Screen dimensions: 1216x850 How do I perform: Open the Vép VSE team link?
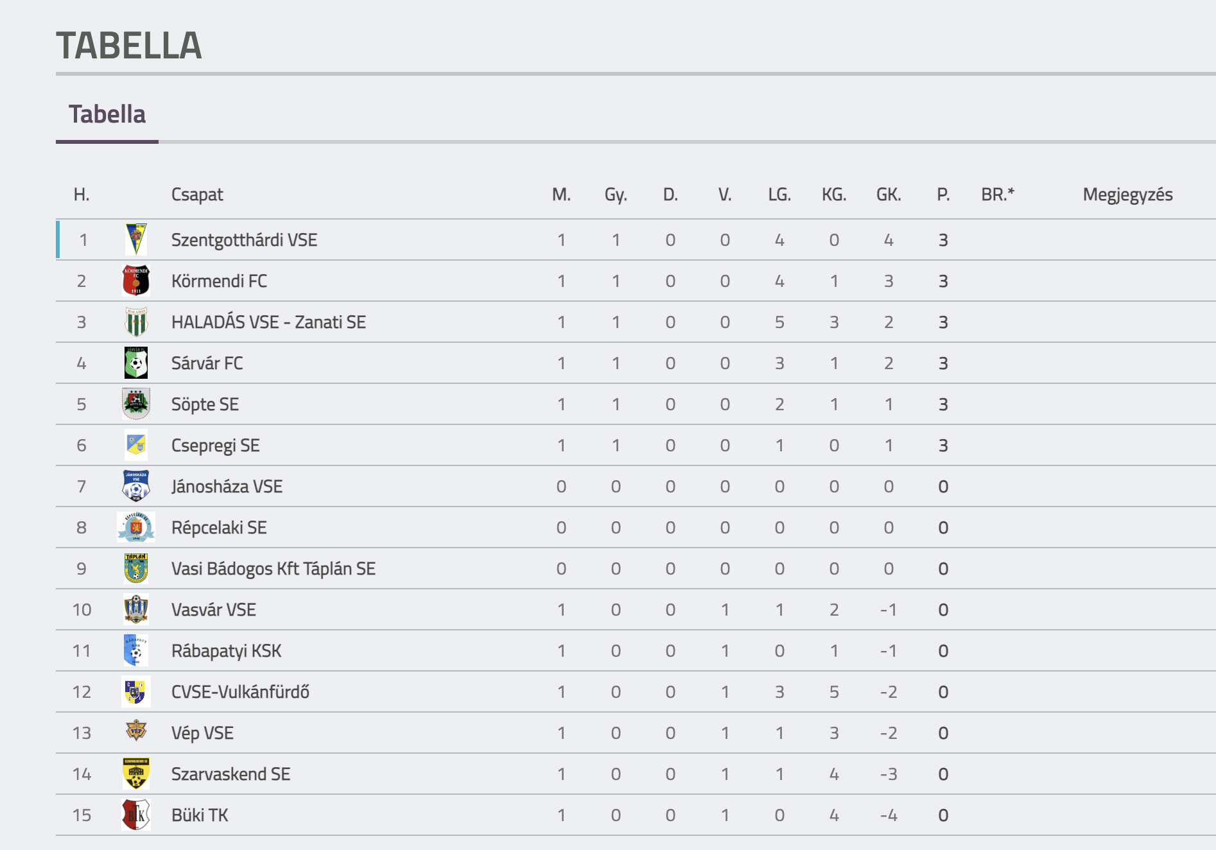pos(202,733)
